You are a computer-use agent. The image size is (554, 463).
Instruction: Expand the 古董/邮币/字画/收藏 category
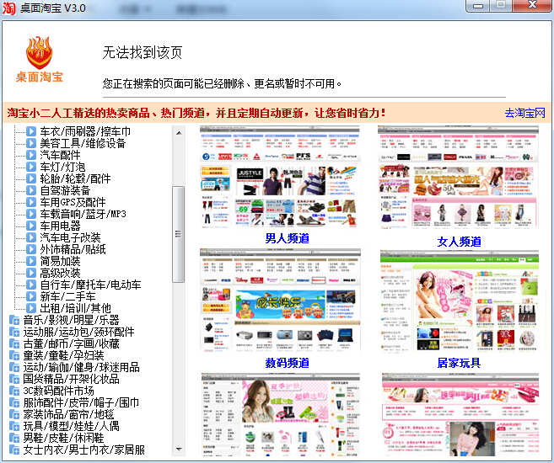tap(14, 343)
